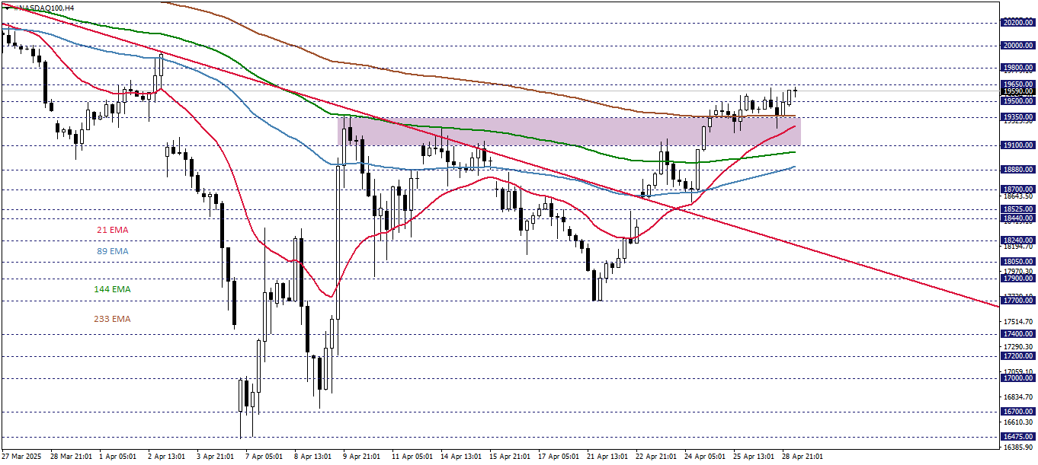The image size is (1038, 465).
Task: Click the 21 EMA legend label
Action: point(113,229)
